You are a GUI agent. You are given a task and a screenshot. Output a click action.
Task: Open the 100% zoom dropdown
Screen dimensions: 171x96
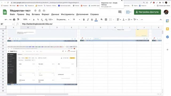[26, 19]
